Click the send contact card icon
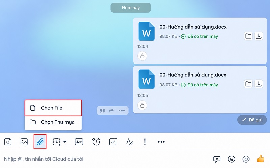Screen dimensions: 270x168 [x=79, y=142]
